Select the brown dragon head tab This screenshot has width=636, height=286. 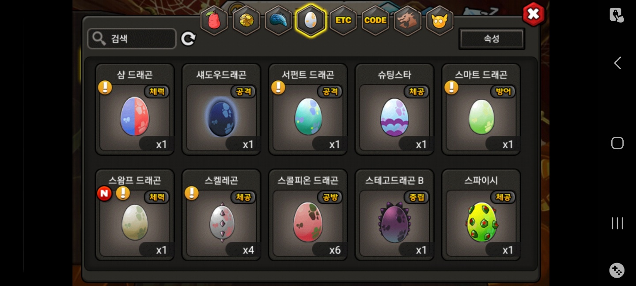coord(408,20)
